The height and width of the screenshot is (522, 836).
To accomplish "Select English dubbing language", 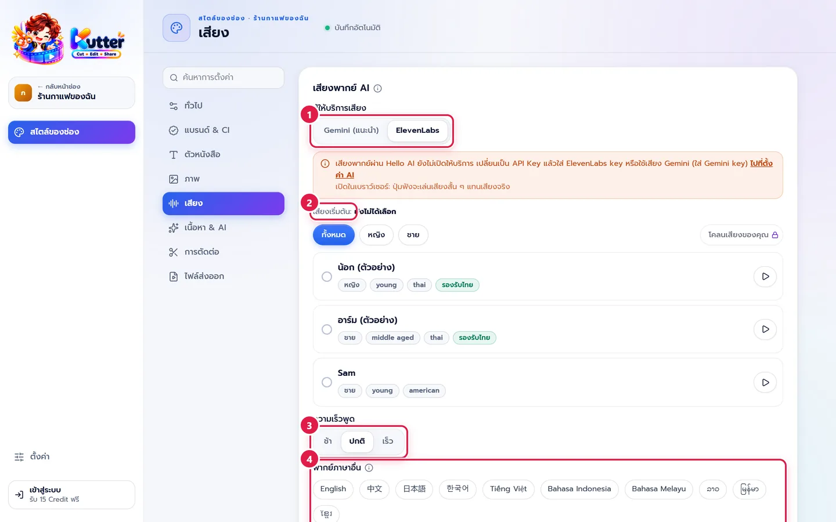I will [333, 489].
